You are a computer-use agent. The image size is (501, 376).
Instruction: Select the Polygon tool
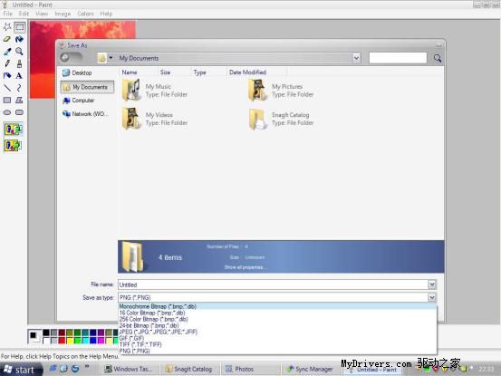pos(19,101)
